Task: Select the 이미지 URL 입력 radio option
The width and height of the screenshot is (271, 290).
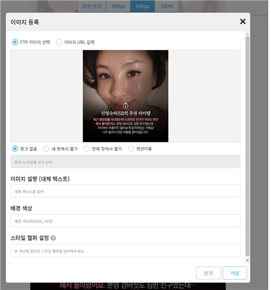Action: coord(59,42)
